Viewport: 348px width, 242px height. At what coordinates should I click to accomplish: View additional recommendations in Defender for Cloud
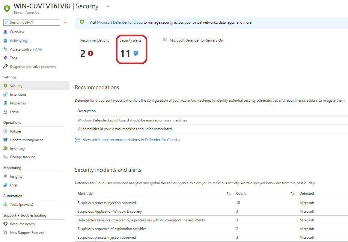coord(131,140)
